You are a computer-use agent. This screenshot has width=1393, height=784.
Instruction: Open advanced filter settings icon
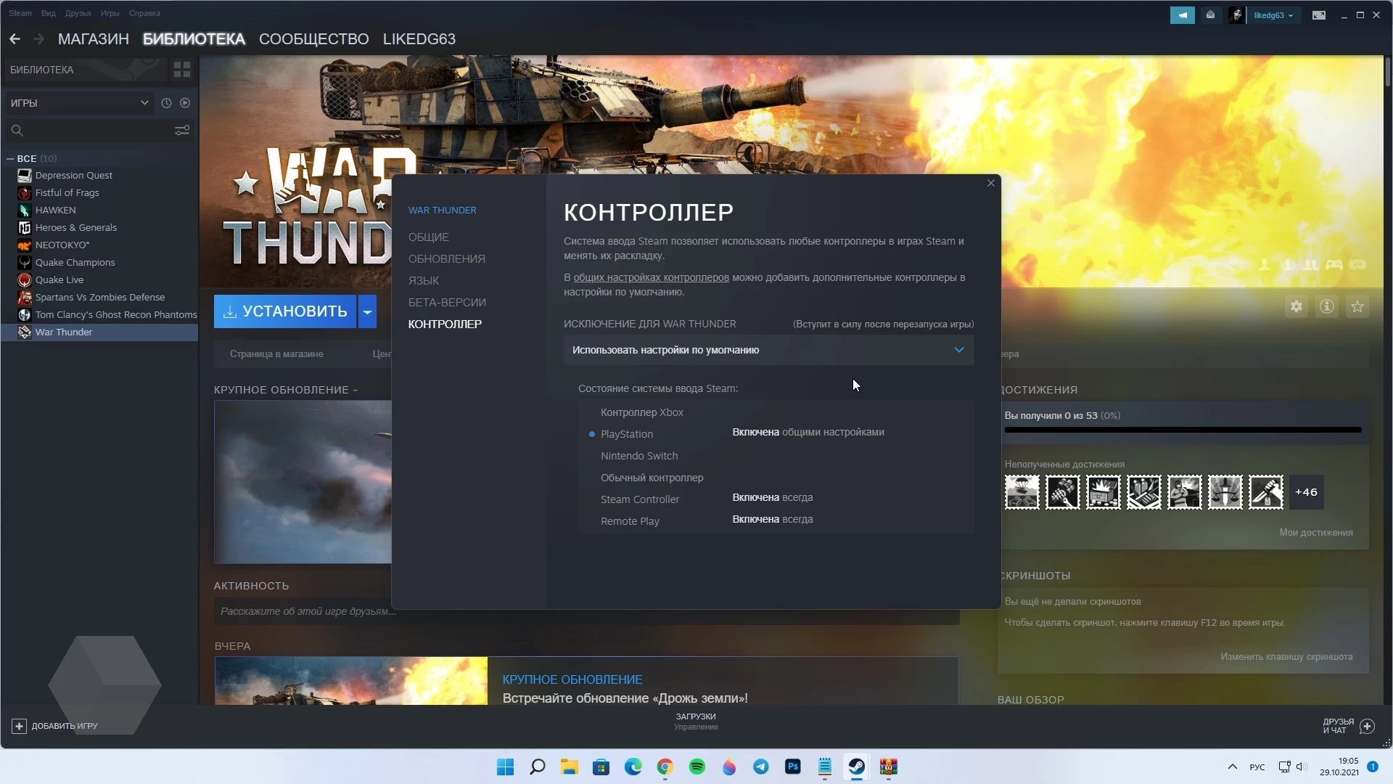pyautogui.click(x=182, y=130)
